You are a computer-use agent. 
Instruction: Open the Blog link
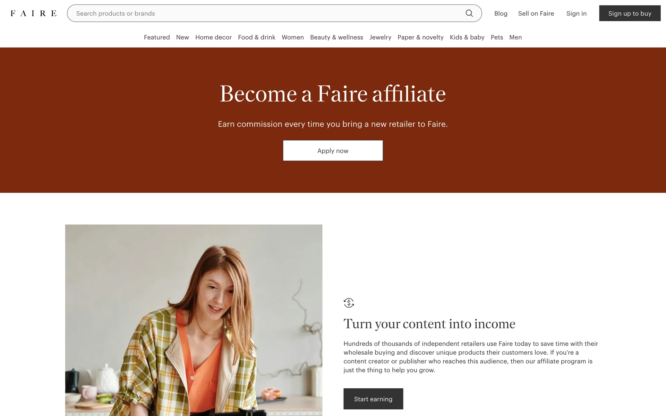click(501, 13)
